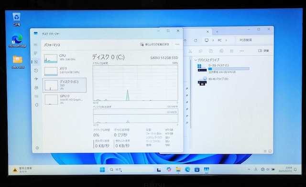The height and width of the screenshot is (187, 306).
Task: Click the disk transfer rate graph
Action: pos(136,116)
